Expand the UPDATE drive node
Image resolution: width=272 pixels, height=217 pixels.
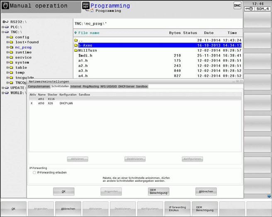coord(3,88)
